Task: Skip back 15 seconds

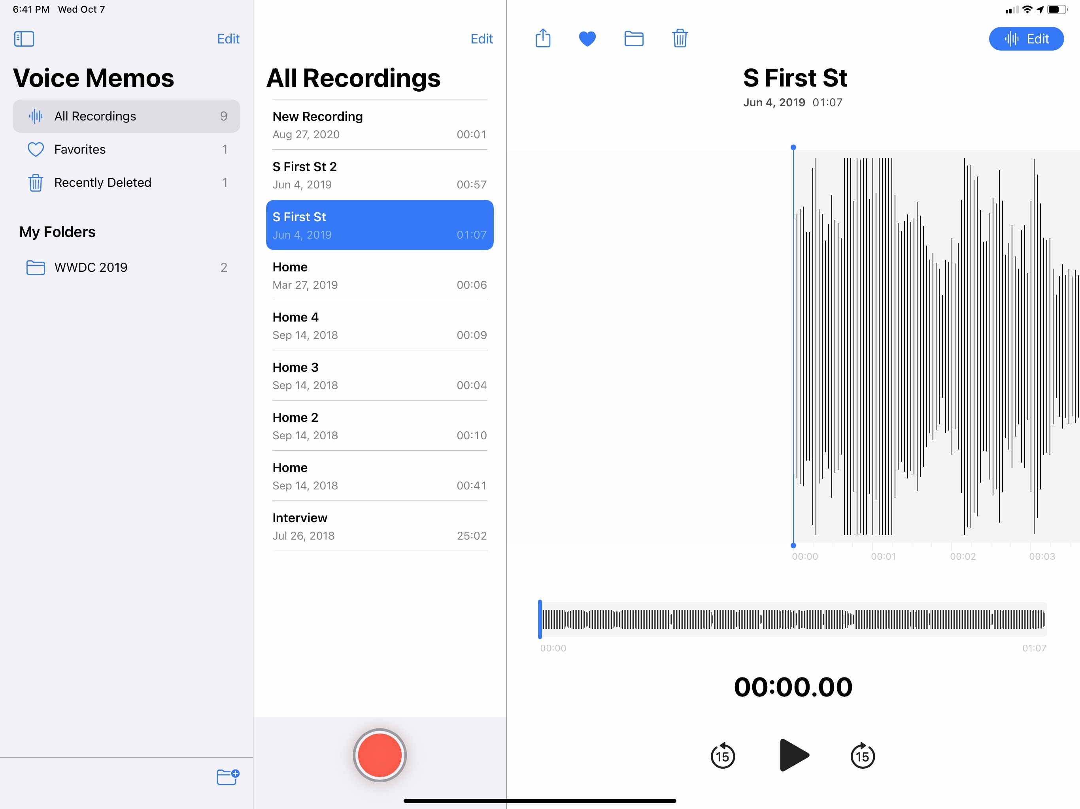Action: click(723, 755)
